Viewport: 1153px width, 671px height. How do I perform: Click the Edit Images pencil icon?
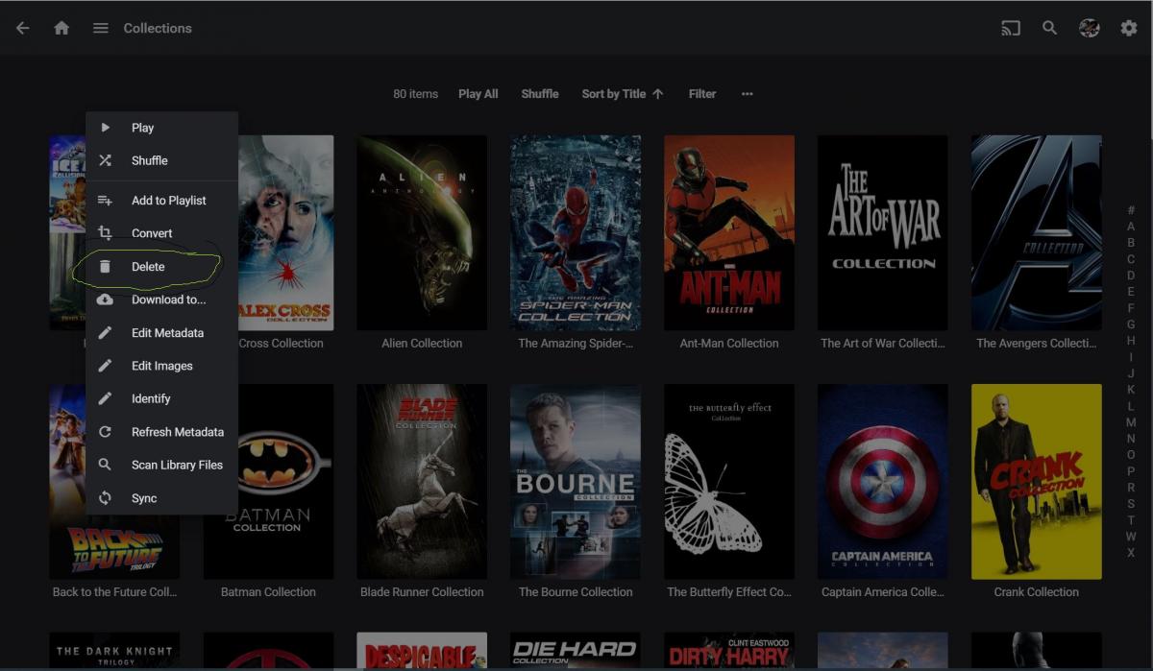(106, 366)
